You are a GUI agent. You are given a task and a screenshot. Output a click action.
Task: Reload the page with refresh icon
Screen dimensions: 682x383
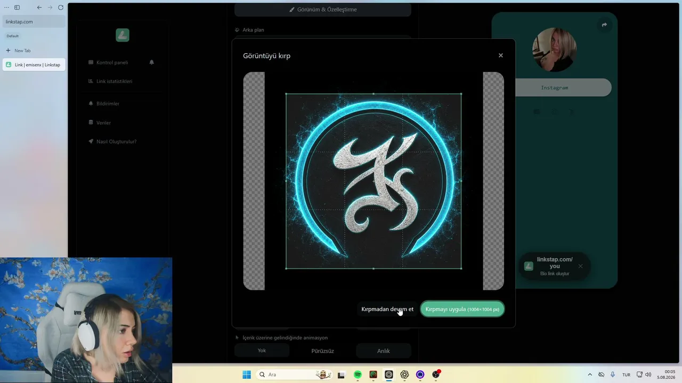click(61, 7)
